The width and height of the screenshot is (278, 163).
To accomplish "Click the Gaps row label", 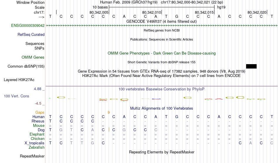I will pos(40,112).
